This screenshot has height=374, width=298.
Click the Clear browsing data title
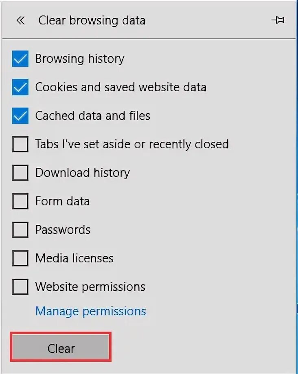[92, 20]
